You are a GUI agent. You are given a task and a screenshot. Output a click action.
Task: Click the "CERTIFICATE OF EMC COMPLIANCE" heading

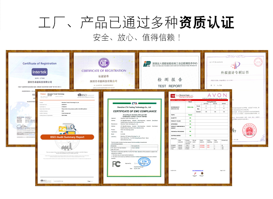[135, 111]
